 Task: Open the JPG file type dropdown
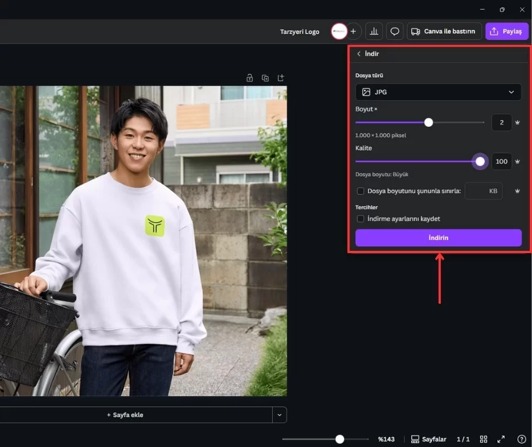point(439,92)
